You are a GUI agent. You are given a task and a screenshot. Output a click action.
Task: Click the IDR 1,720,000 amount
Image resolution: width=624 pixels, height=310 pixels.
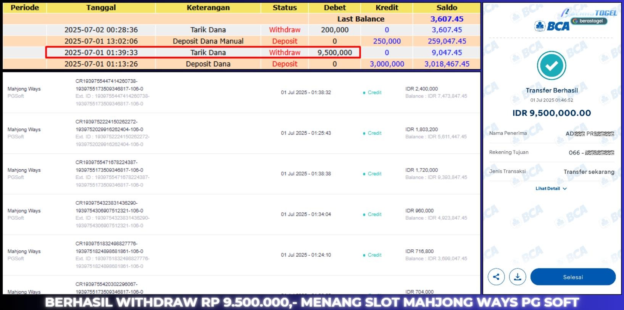tap(421, 170)
